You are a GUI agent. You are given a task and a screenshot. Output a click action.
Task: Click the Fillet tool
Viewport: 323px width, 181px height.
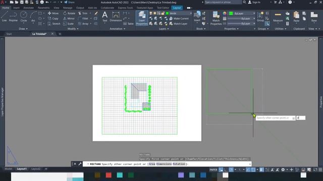tap(83, 19)
